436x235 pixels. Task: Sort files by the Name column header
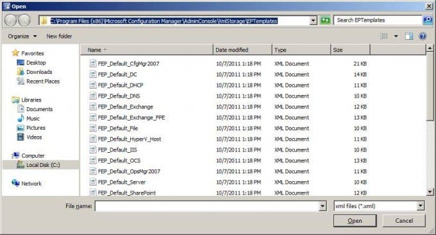[x=147, y=50]
